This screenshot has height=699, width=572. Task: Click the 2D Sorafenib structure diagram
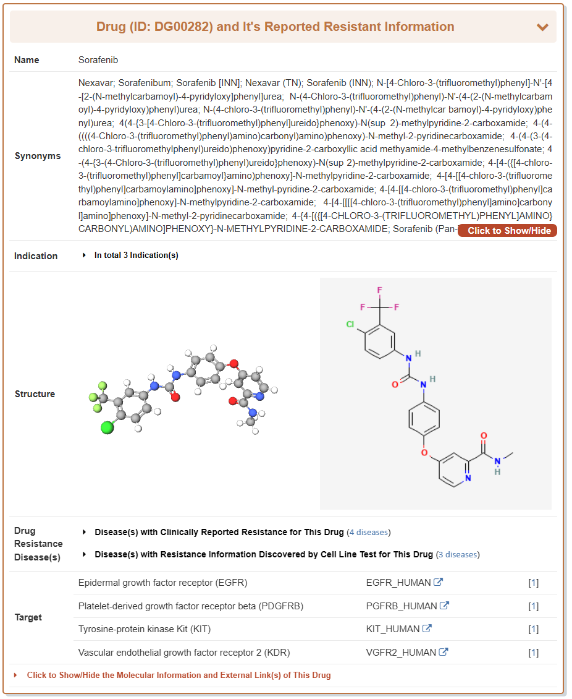click(x=435, y=393)
